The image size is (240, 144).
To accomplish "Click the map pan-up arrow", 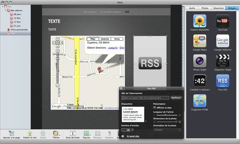I will 58,39.
